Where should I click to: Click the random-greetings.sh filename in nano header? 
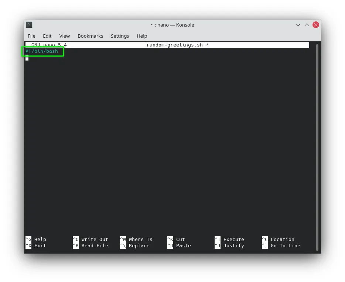pyautogui.click(x=175, y=45)
